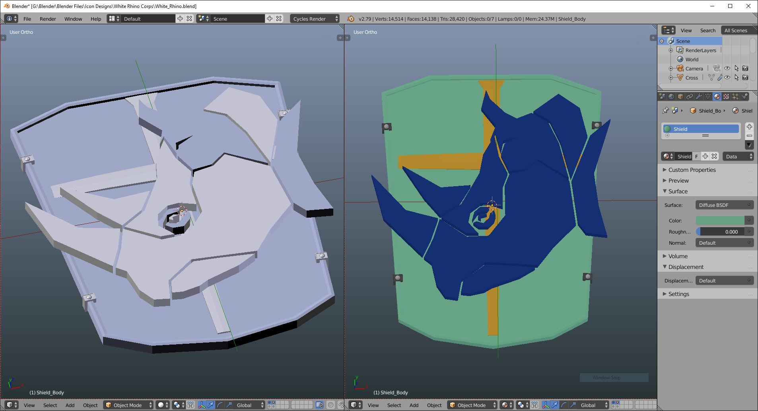Toggle Cross object selectability arrow icon
This screenshot has width=758, height=411.
[x=736, y=78]
